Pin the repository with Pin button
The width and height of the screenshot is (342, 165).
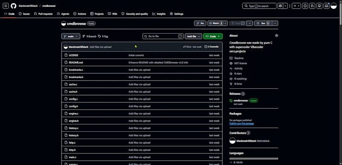tap(200, 23)
